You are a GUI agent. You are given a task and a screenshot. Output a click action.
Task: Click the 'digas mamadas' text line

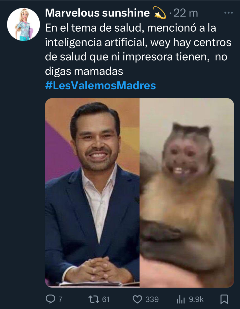click(84, 71)
